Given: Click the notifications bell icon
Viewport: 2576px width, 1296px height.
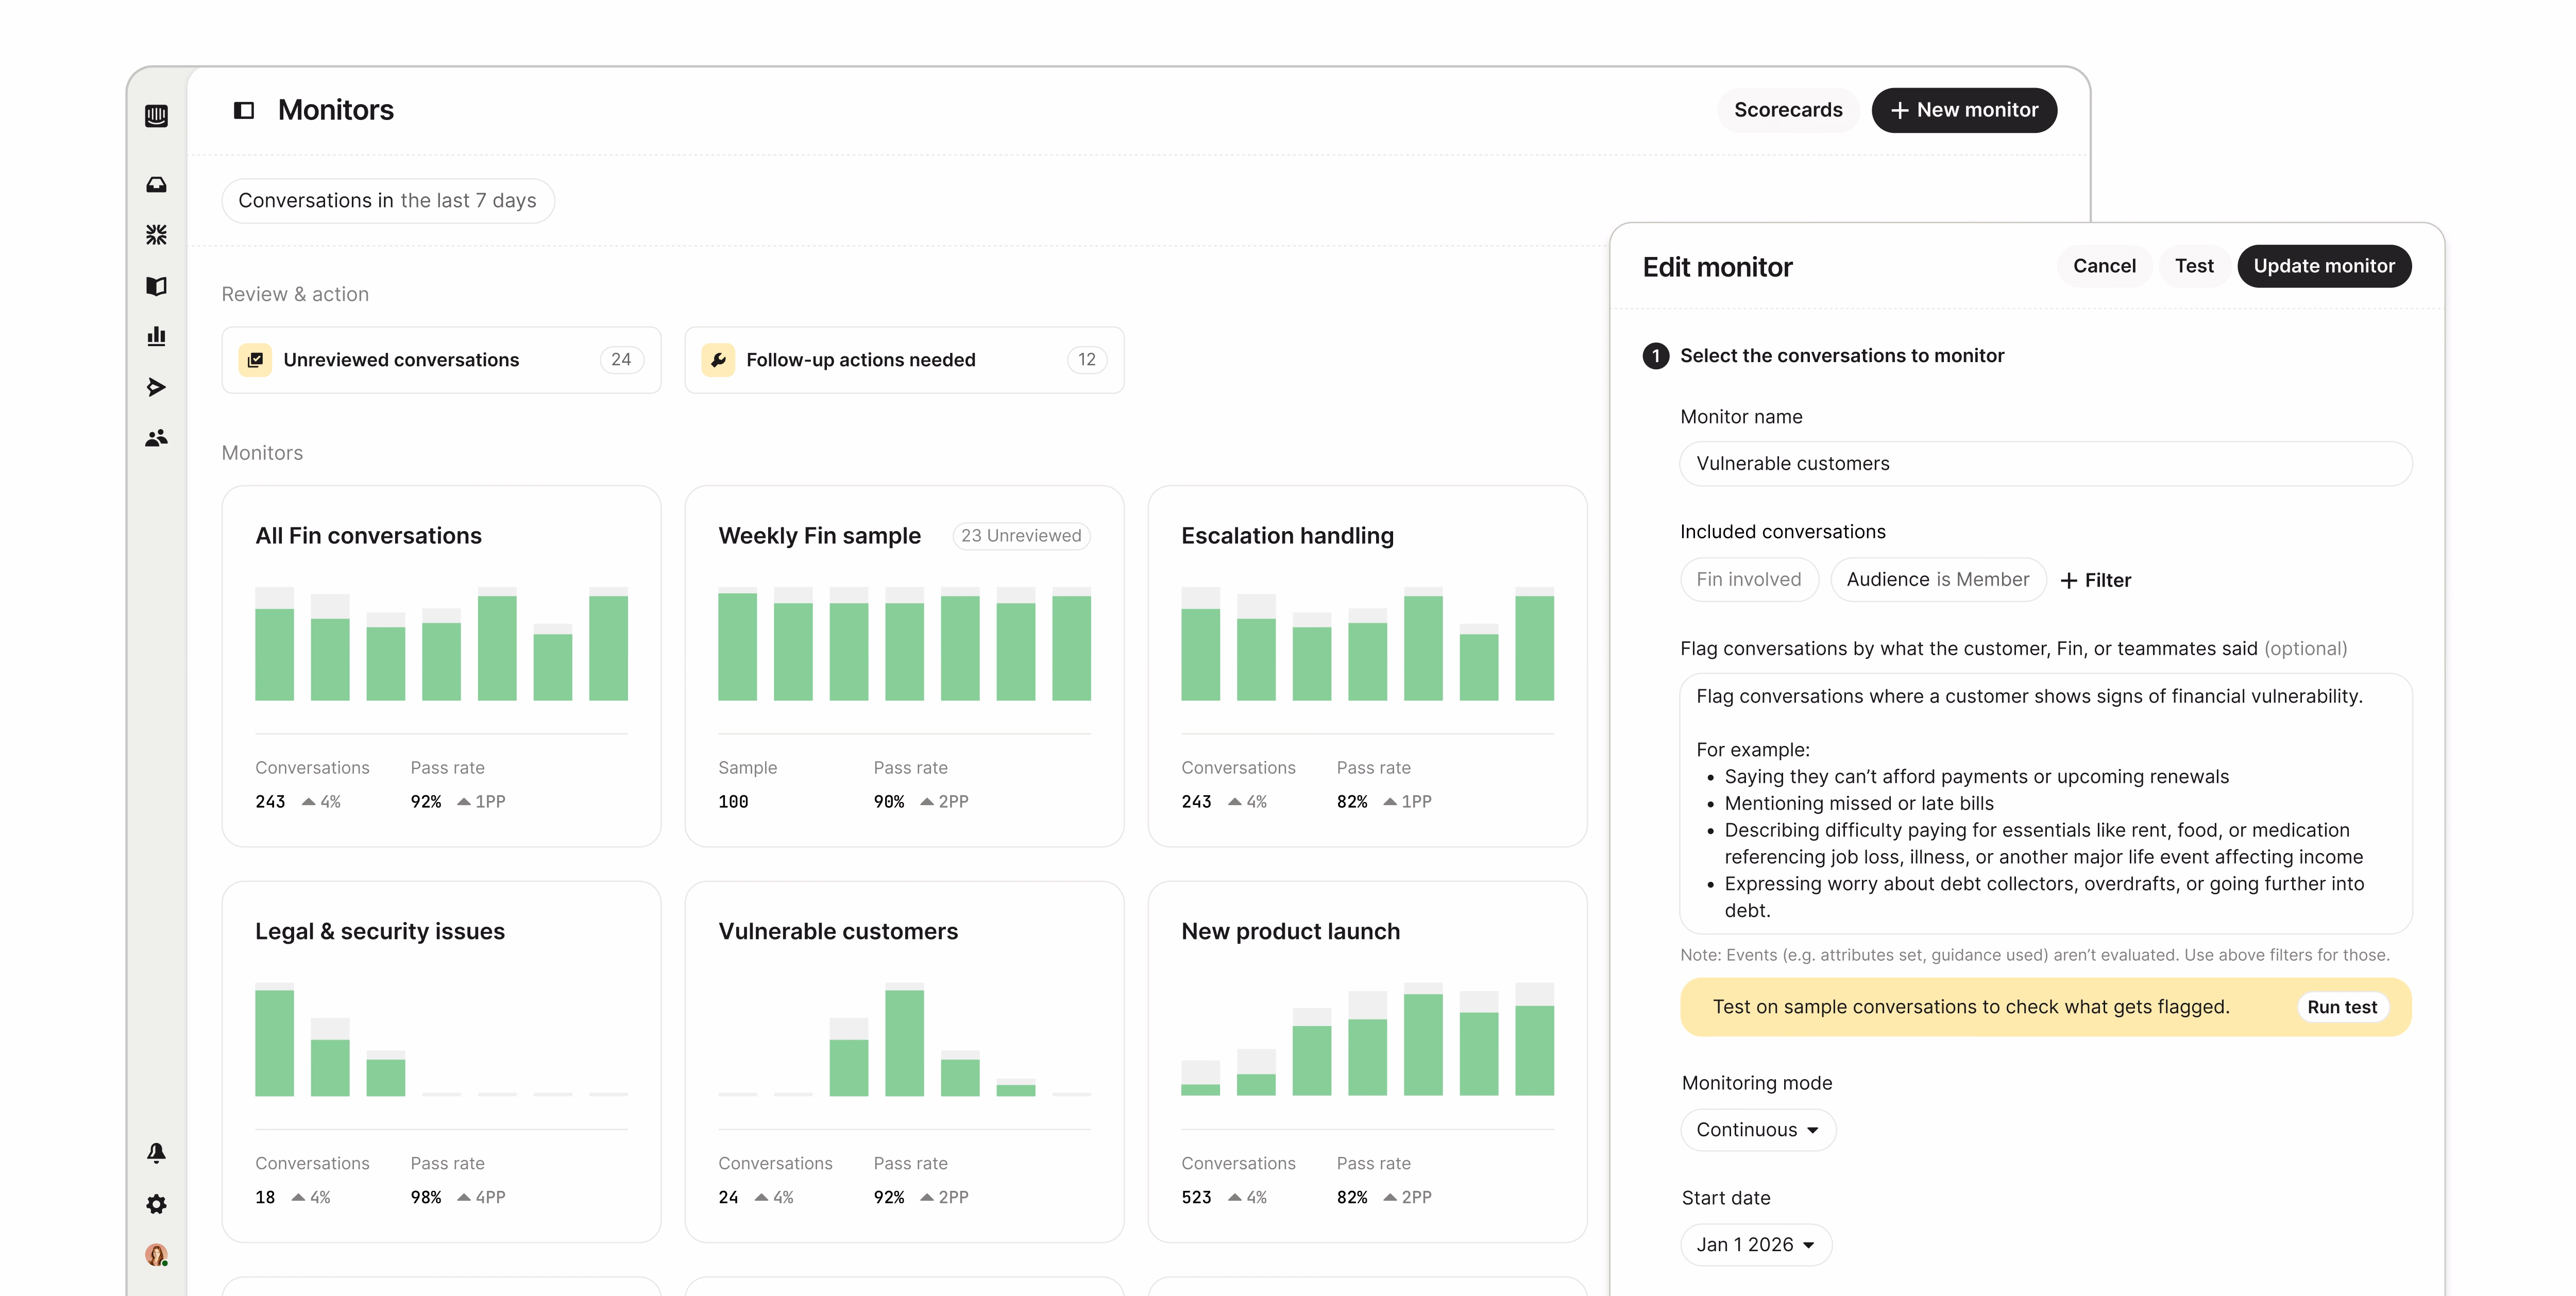Looking at the screenshot, I should (x=156, y=1153).
